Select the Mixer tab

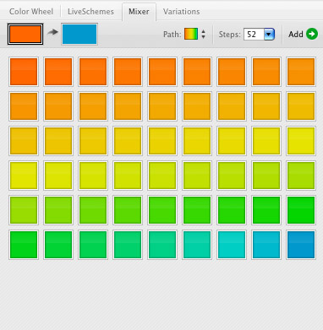(x=139, y=12)
